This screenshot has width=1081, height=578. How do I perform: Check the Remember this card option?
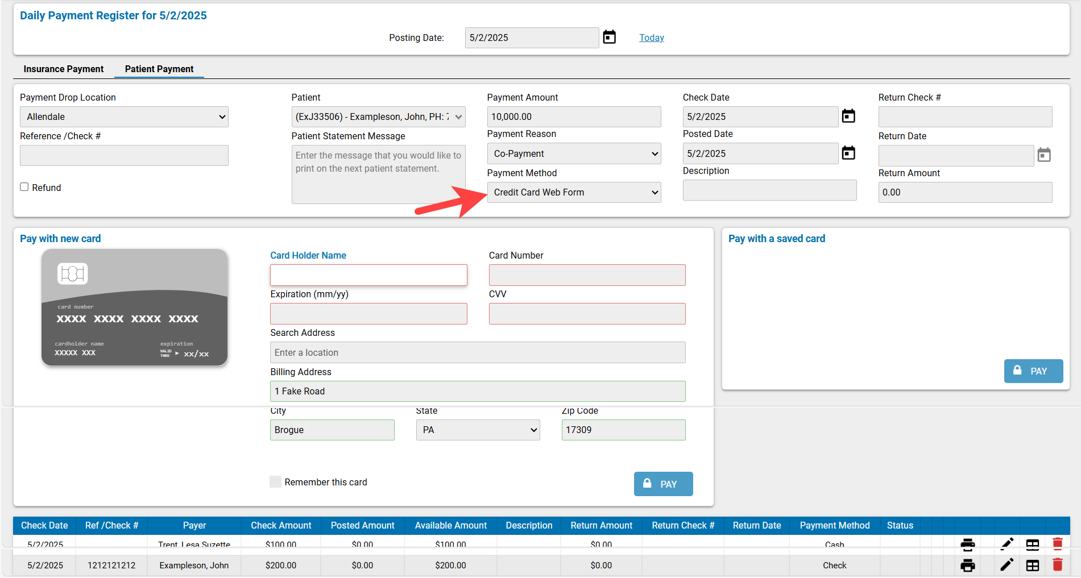click(x=276, y=481)
